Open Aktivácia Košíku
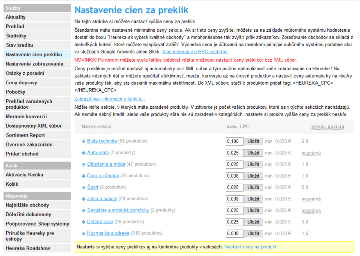 click(37, 175)
